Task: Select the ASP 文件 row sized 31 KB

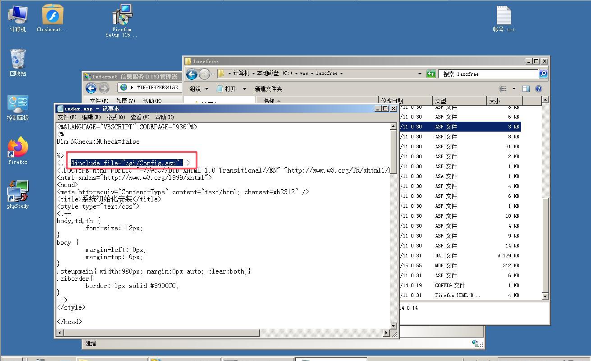Action: coord(460,146)
